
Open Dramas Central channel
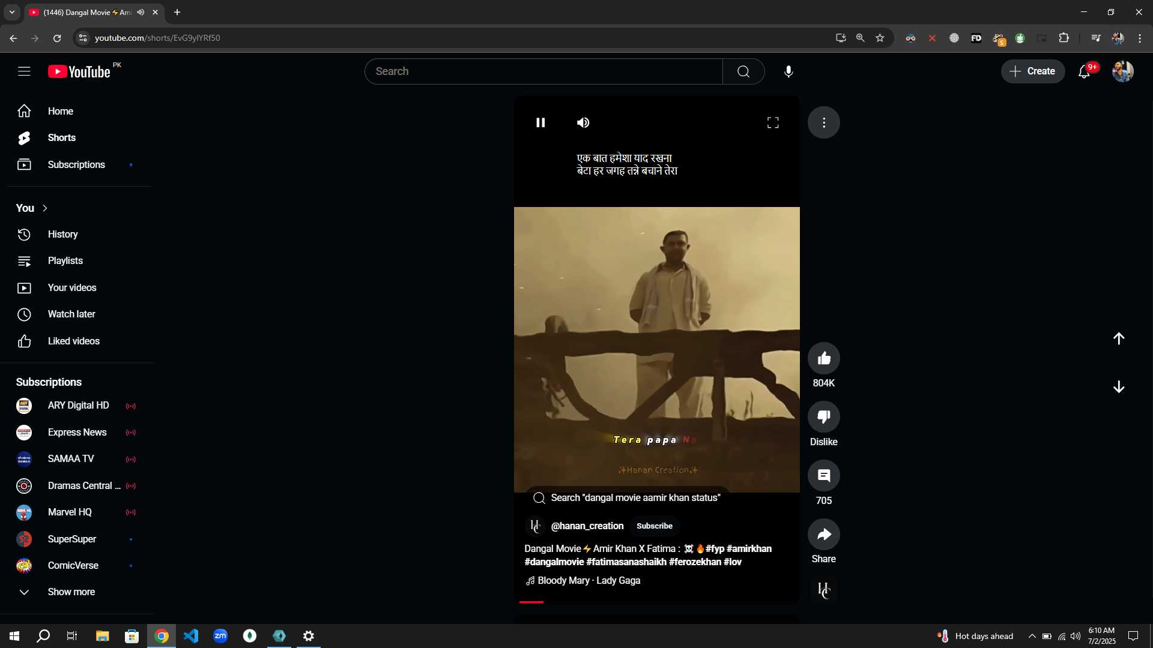coord(77,486)
